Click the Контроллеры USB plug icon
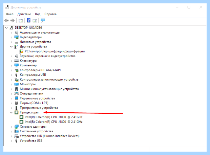The image size is (210, 155). [16, 75]
